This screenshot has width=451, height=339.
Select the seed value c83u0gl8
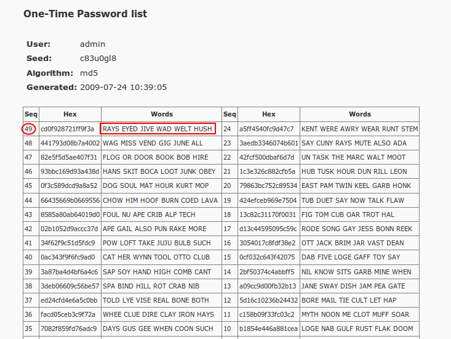98,58
